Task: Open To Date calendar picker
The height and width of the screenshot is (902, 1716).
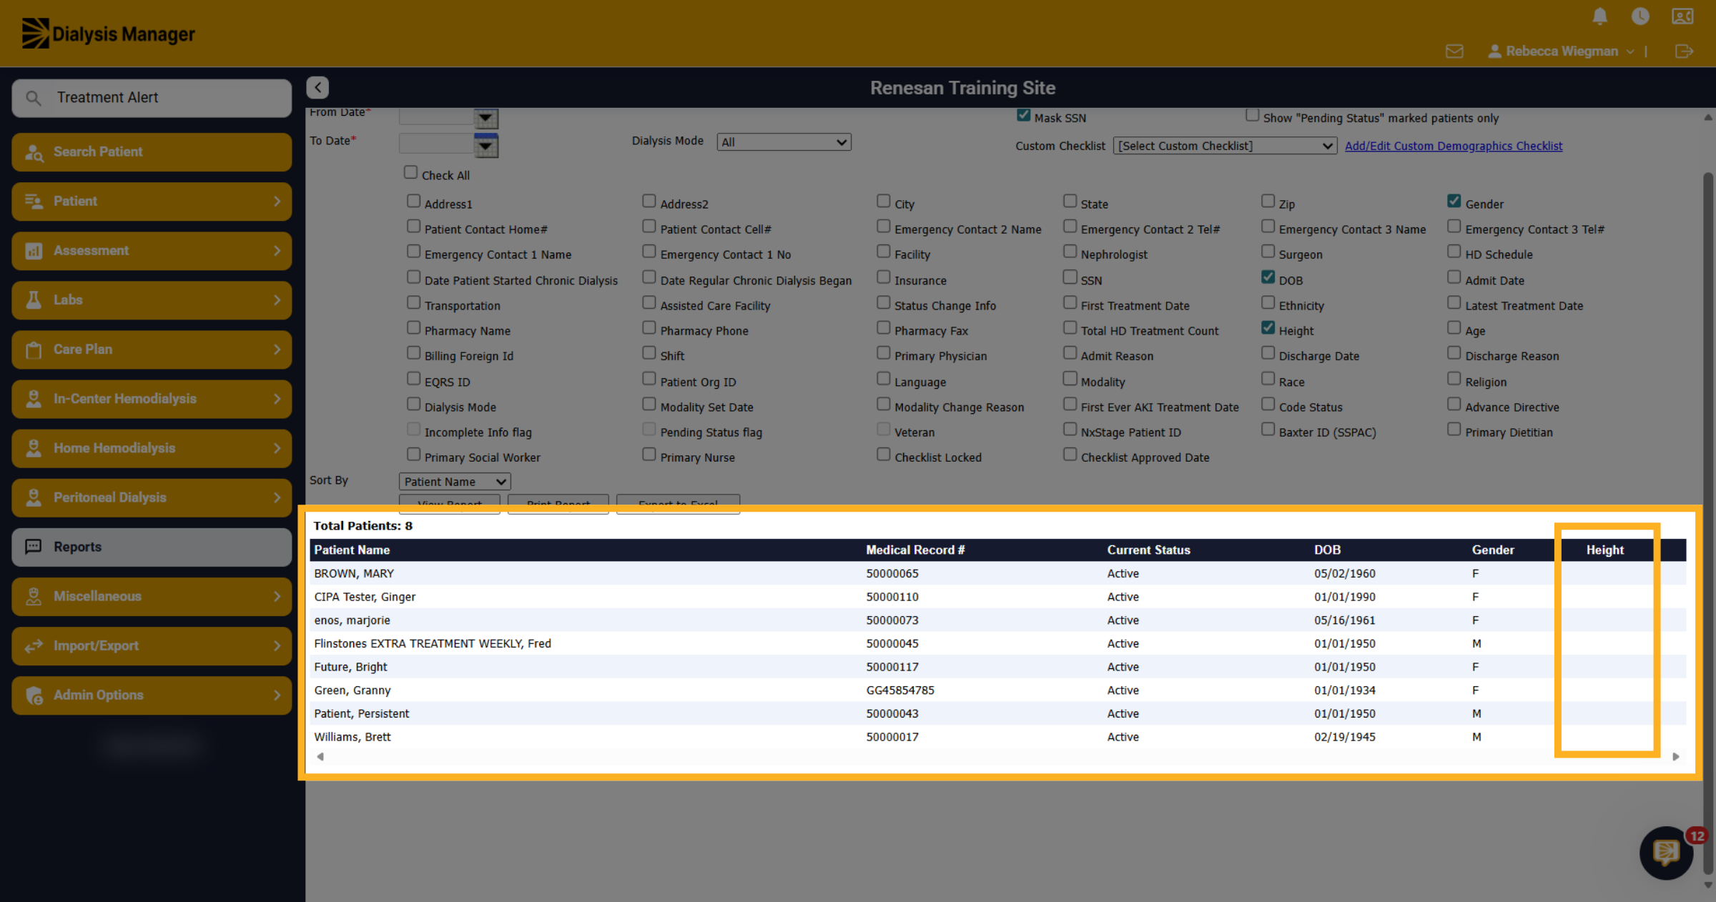Action: [486, 145]
